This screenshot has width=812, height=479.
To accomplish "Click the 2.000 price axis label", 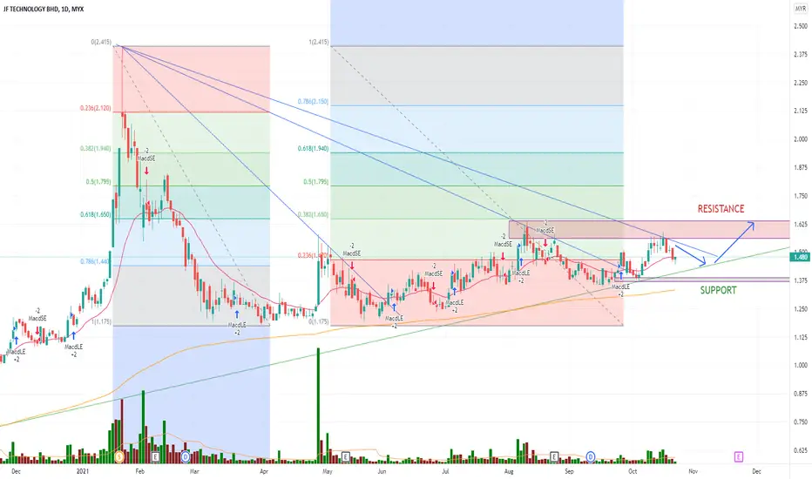I will point(801,139).
